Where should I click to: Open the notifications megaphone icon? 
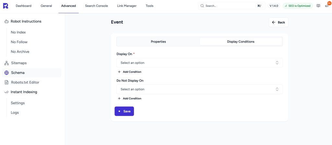326,6
